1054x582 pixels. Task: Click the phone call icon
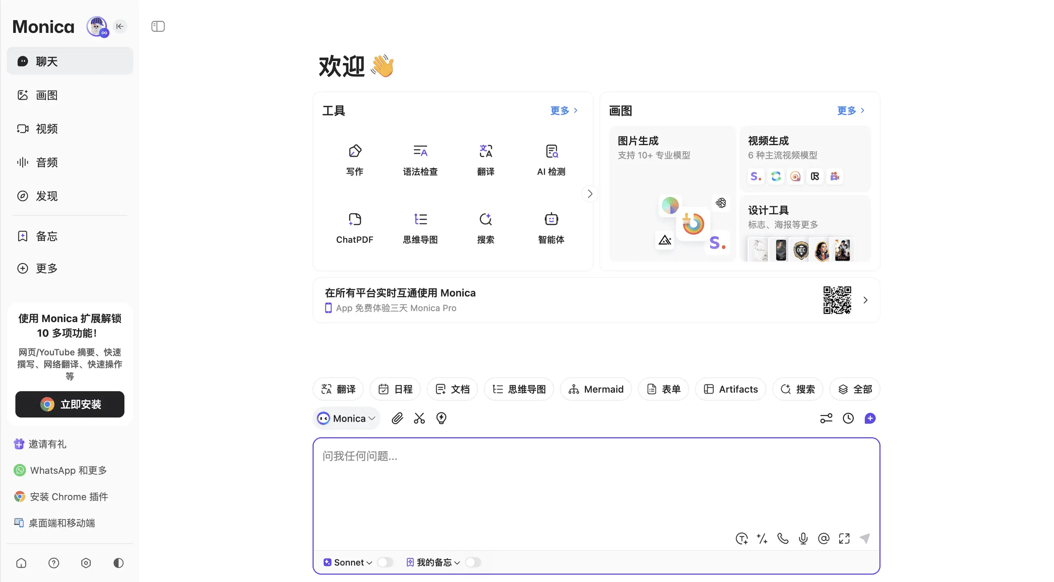point(782,538)
